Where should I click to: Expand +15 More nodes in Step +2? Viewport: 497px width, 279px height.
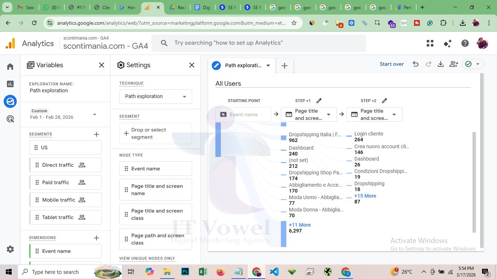coord(365,196)
